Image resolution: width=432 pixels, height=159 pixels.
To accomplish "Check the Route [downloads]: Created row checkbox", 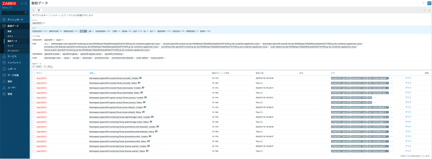I will click(33, 88).
